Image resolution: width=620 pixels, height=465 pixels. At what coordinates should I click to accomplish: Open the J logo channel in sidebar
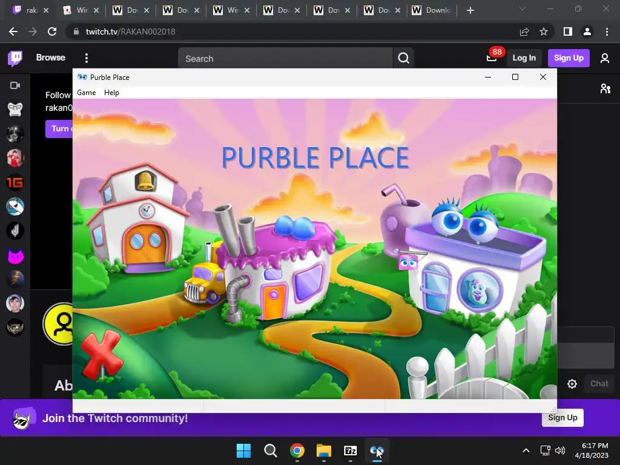click(x=15, y=231)
